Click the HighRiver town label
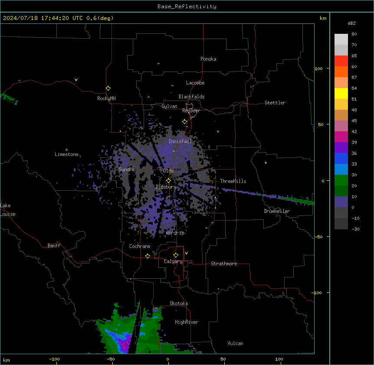This screenshot has height=365, width=374. (x=187, y=322)
